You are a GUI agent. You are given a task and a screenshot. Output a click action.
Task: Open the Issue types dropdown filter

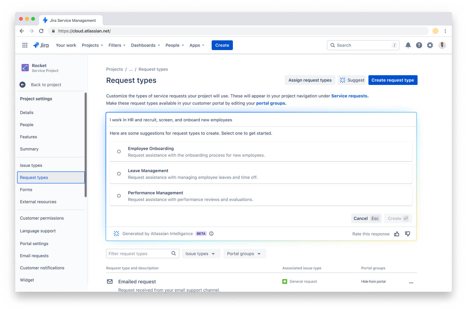[201, 253]
